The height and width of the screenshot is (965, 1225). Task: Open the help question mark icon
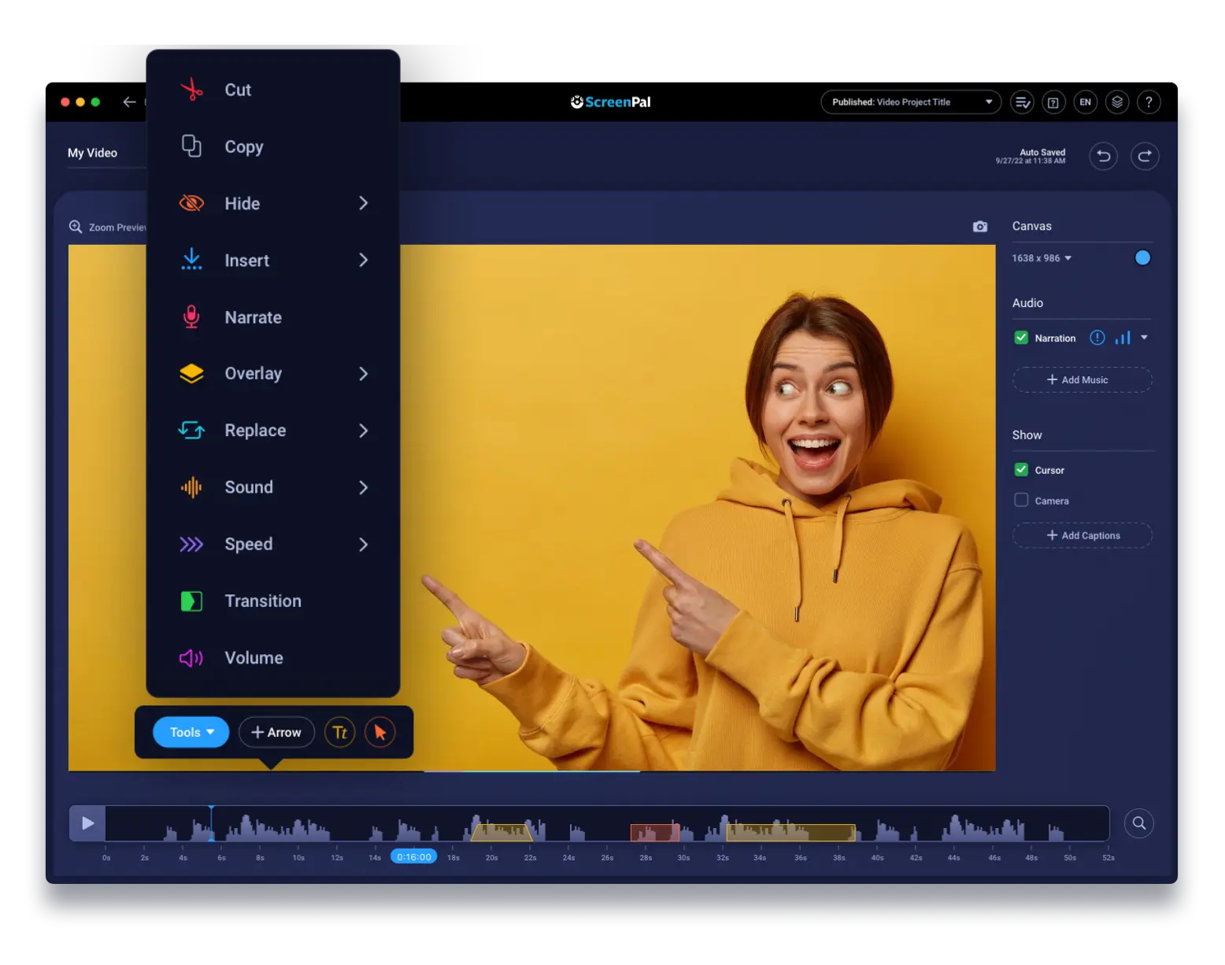point(1149,102)
